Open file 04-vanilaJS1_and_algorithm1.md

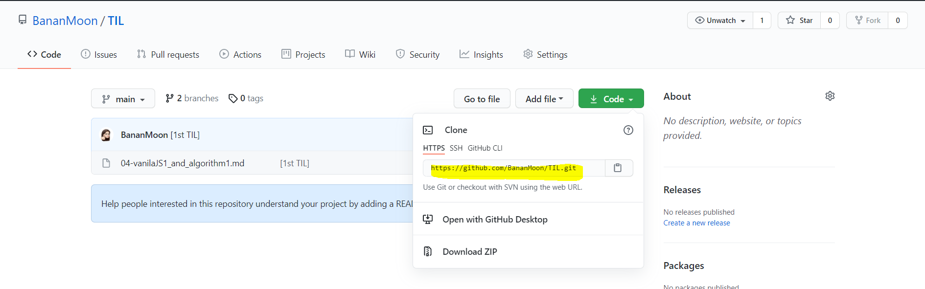[x=183, y=163]
